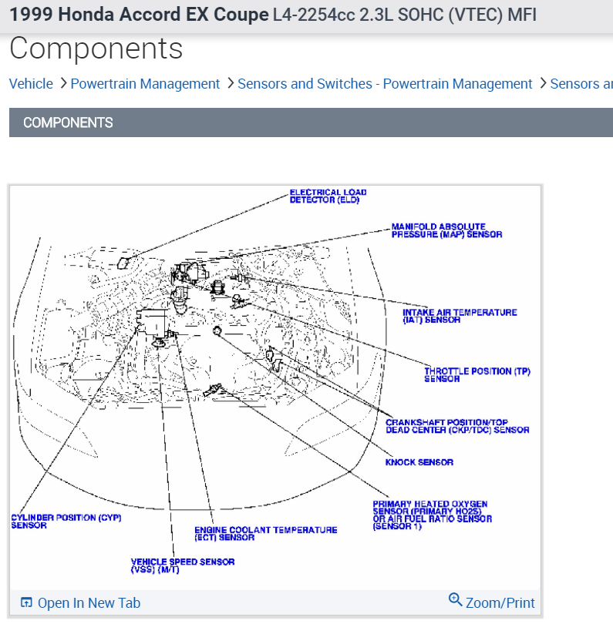Click chevron after Vehicle breadcrumb
This screenshot has height=634, width=613.
coord(62,83)
